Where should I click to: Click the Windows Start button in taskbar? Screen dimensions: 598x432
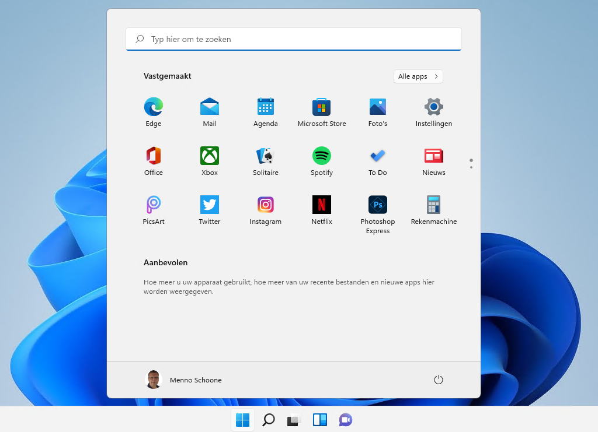click(242, 420)
